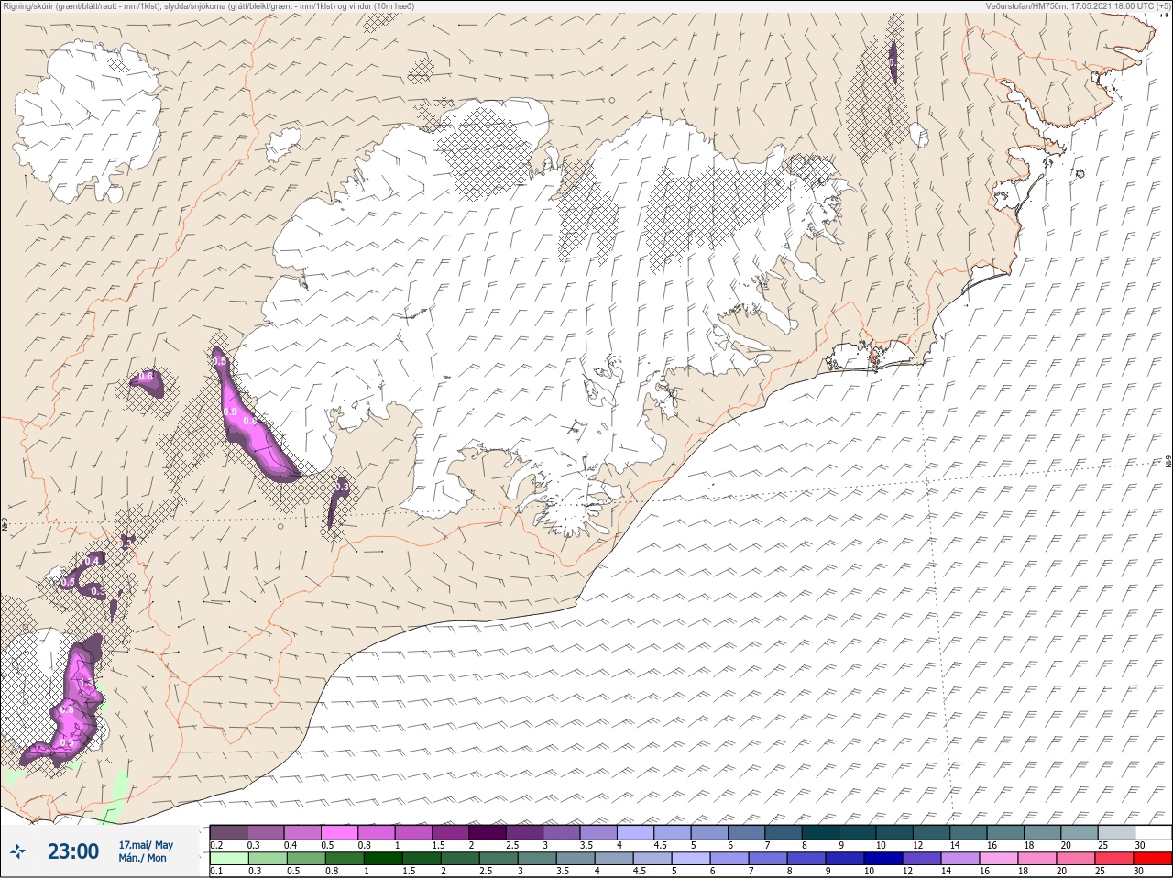Click the 0.4 precipitation value on the map
1173x878 pixels.
point(92,561)
